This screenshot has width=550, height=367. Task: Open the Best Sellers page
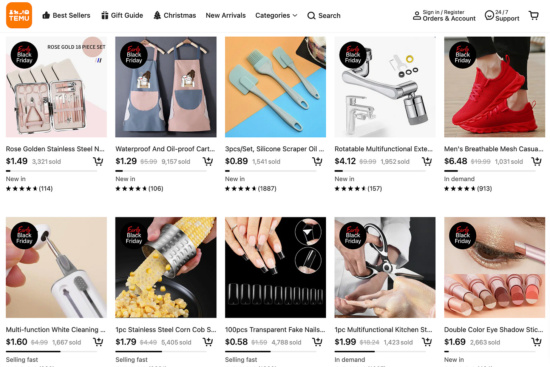(x=66, y=15)
